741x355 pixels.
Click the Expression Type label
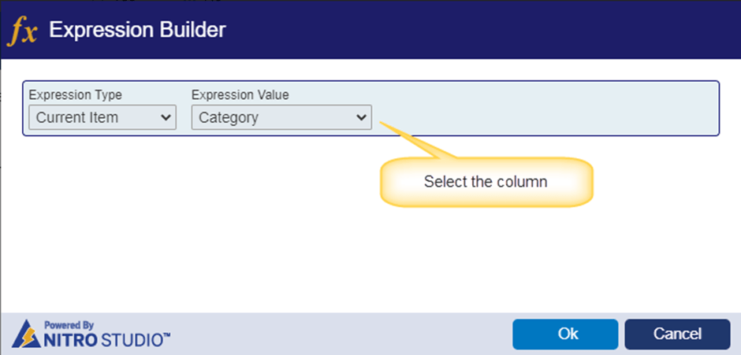click(x=75, y=95)
